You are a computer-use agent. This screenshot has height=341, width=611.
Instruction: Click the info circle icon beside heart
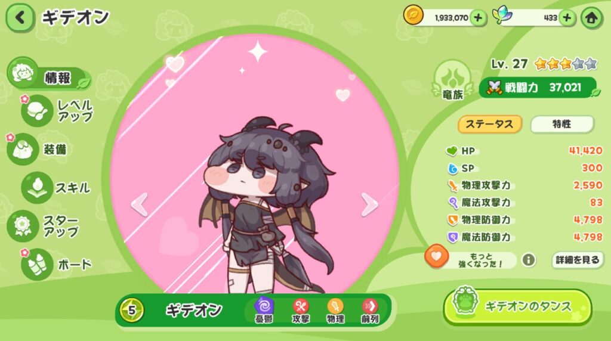coord(529,260)
